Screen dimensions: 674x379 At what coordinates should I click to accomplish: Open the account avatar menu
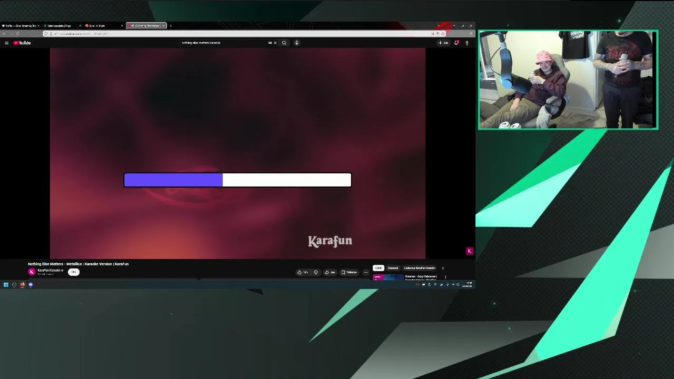467,43
